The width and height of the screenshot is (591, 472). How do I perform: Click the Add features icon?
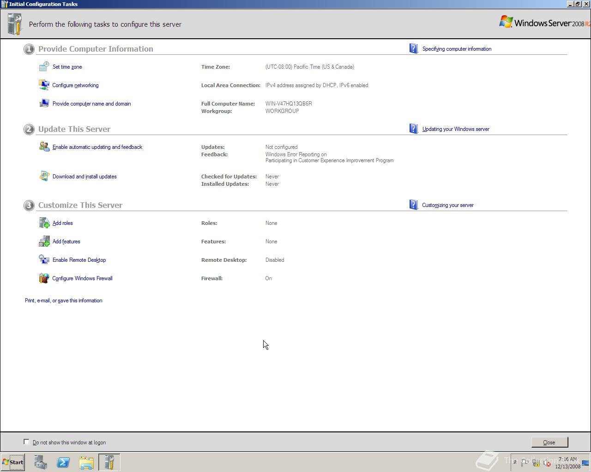pyautogui.click(x=44, y=242)
